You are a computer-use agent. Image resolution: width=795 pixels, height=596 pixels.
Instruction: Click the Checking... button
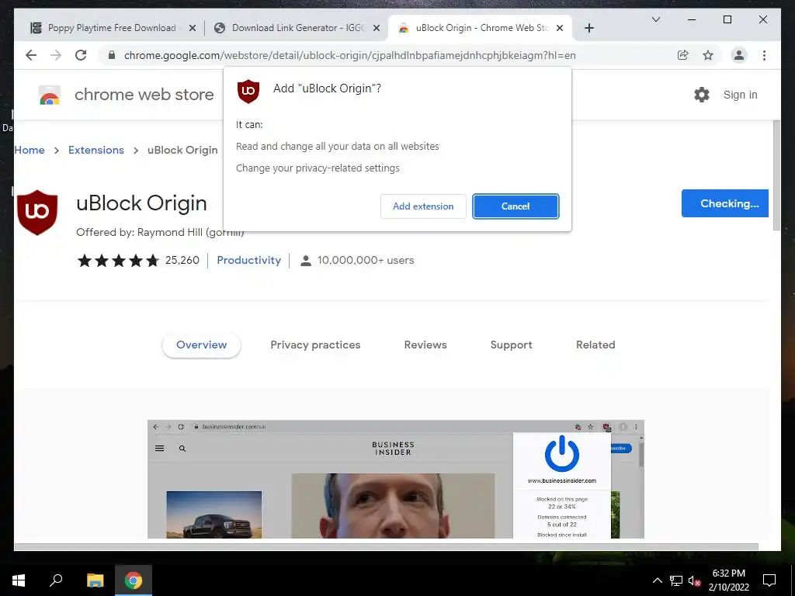click(725, 203)
